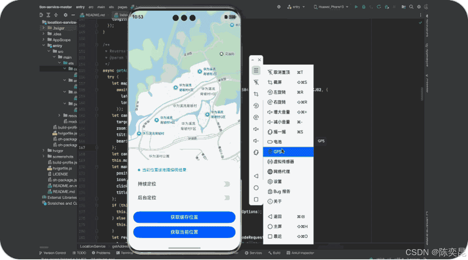
Task: Toggle the 后台定位 switch
Action: tap(227, 198)
